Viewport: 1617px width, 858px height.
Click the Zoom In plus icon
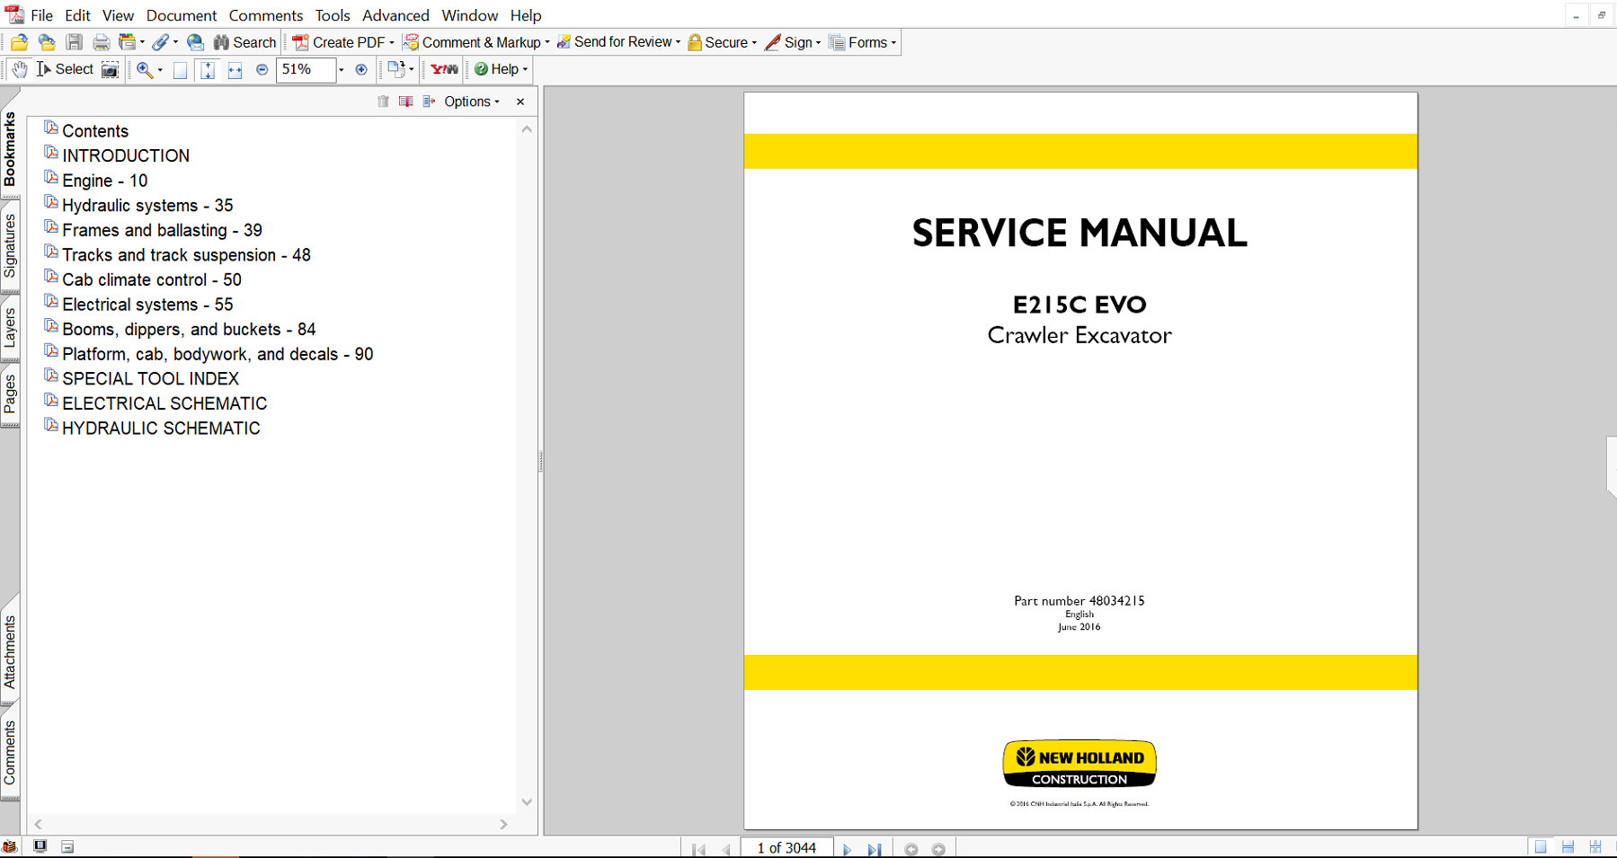361,69
